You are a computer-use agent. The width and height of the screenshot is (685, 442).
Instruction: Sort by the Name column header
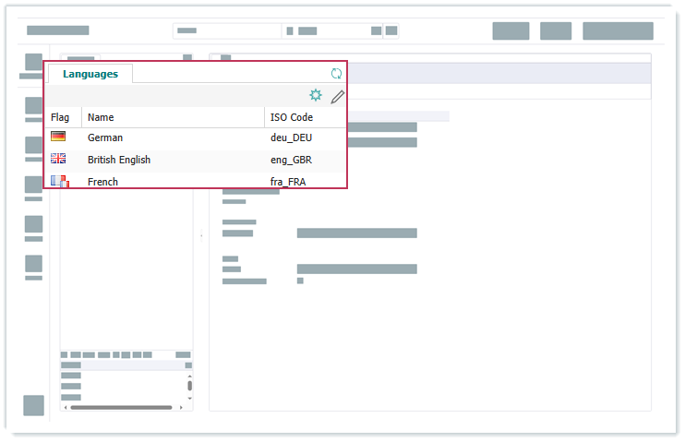click(101, 117)
